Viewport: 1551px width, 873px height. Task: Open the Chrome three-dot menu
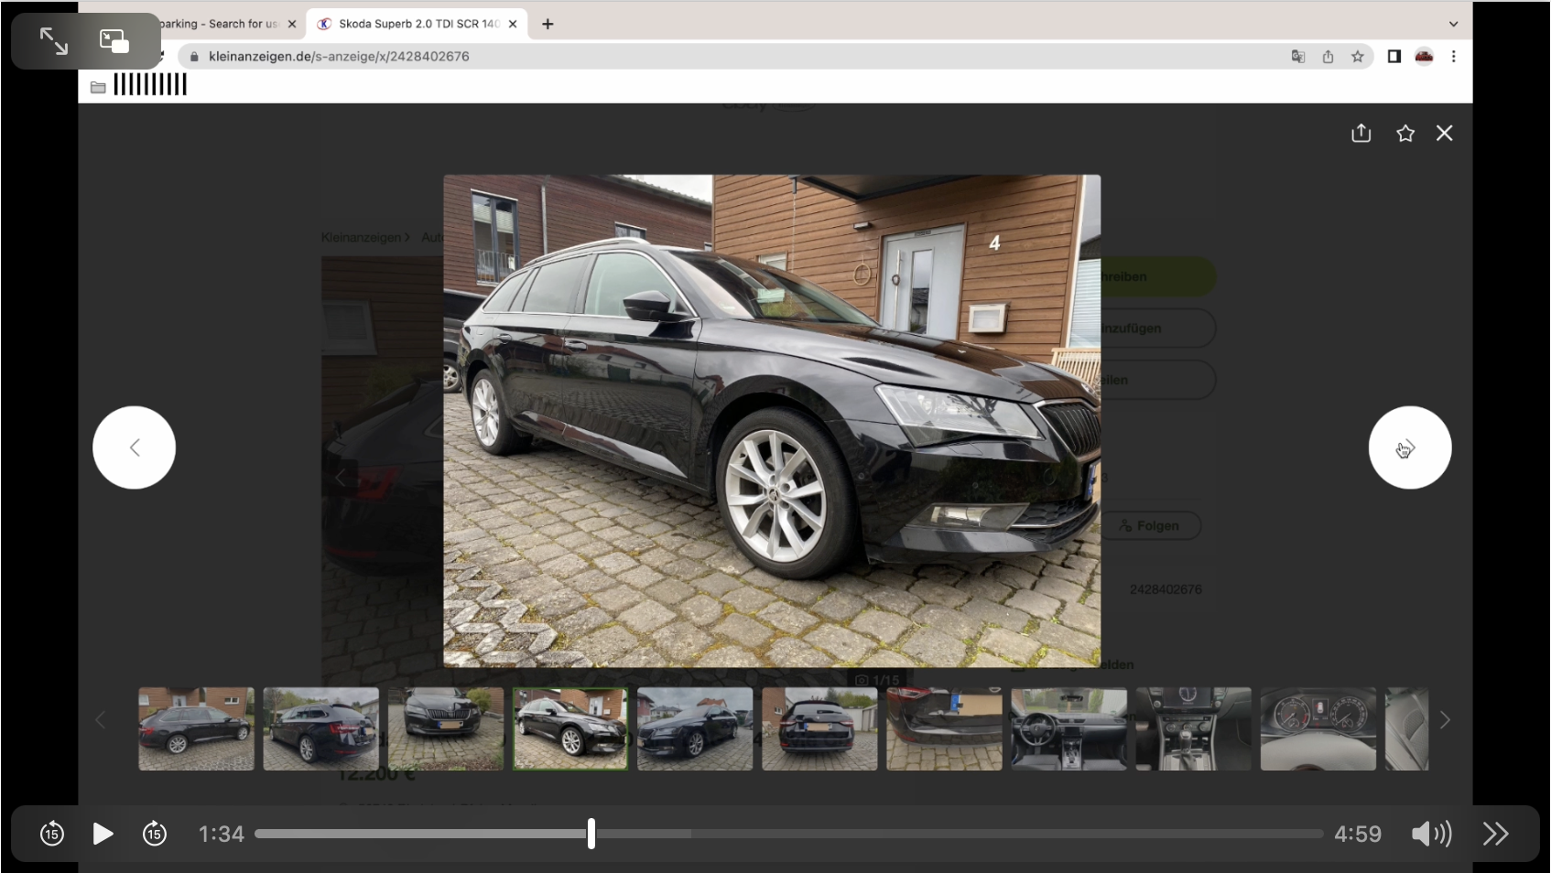point(1453,57)
